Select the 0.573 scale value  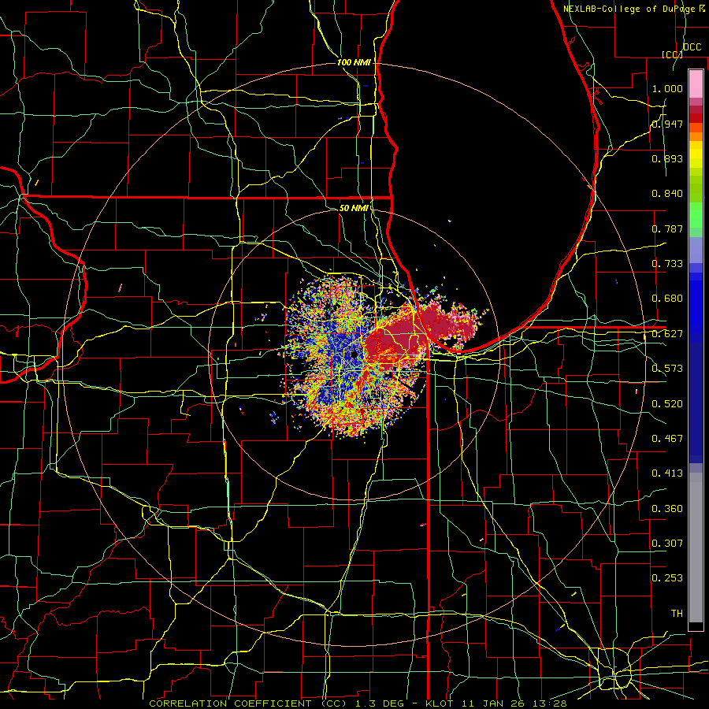(x=667, y=369)
